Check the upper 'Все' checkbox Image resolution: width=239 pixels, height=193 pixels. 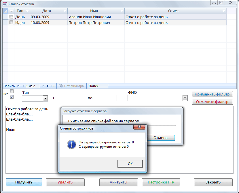pos(12,91)
